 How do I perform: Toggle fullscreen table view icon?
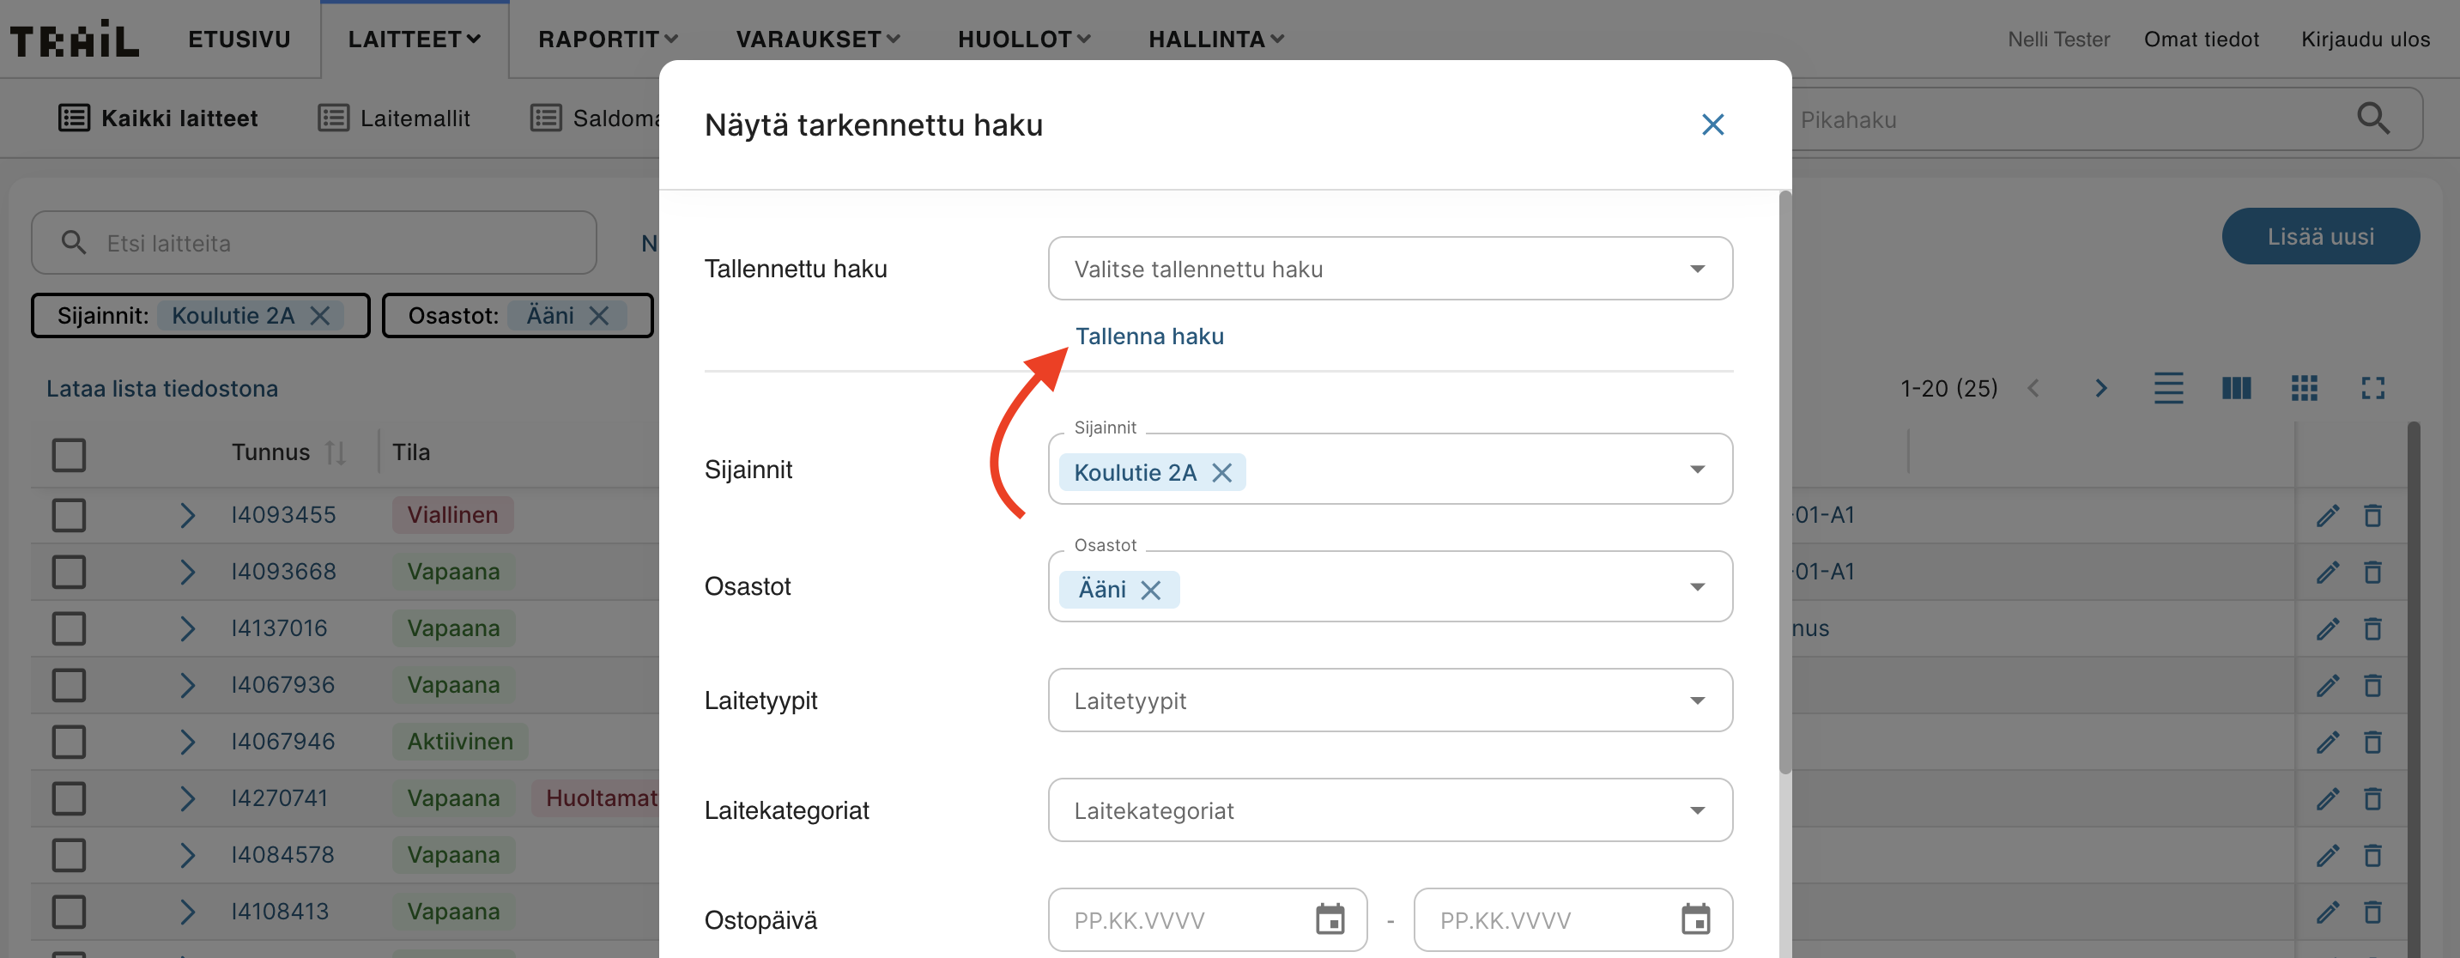pos(2372,388)
